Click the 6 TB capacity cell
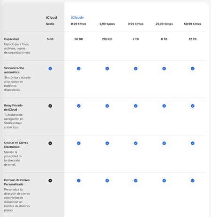The width and height of the screenshot is (211, 217). [x=164, y=39]
